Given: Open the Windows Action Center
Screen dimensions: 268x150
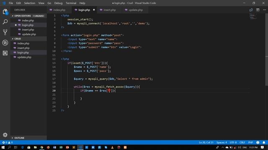Looking at the screenshot, I should click(263, 147).
